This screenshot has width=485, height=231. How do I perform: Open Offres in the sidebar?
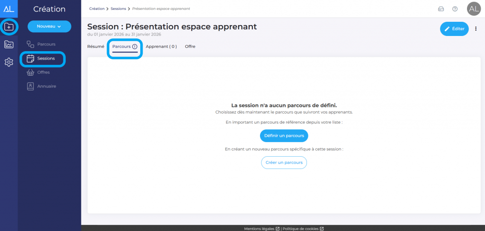(43, 72)
